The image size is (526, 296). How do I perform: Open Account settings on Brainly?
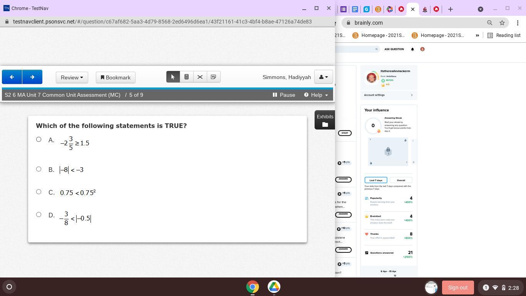tap(389, 95)
